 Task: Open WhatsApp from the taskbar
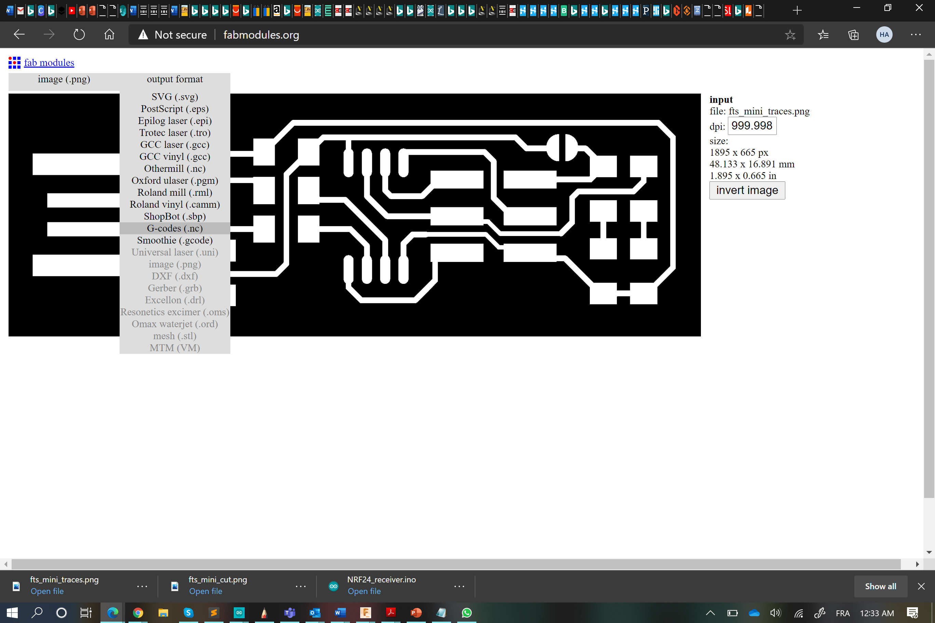point(467,613)
